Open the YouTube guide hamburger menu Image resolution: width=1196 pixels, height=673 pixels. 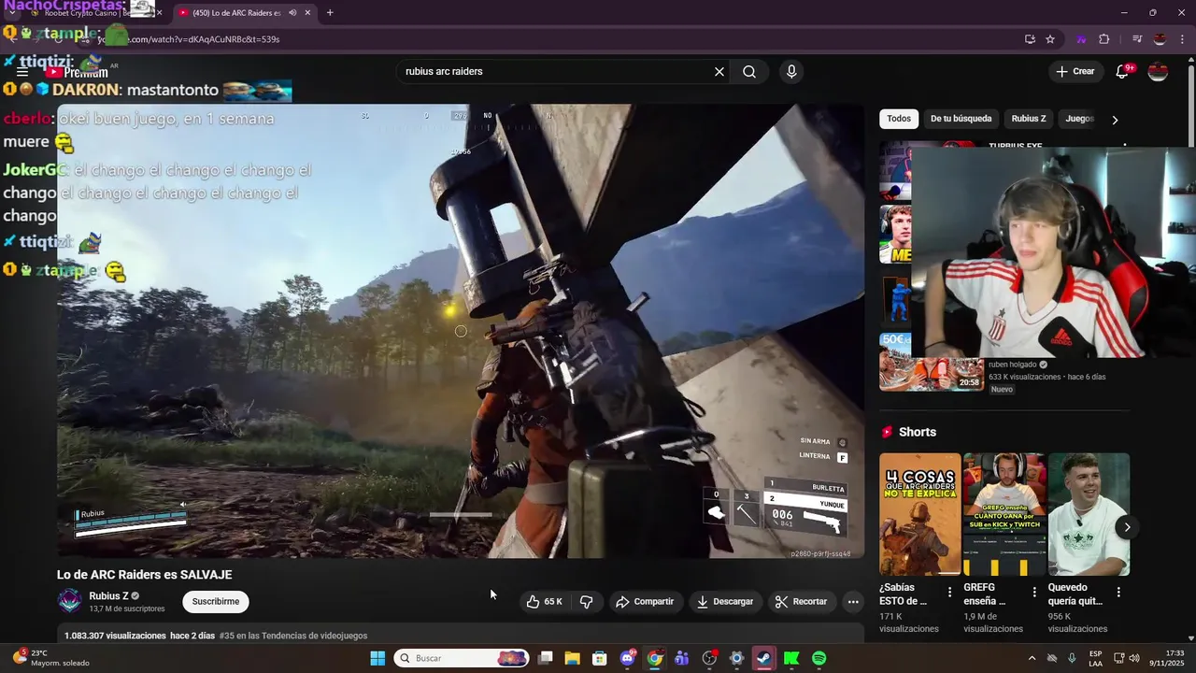coord(21,72)
